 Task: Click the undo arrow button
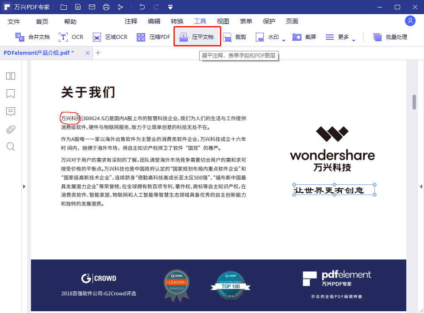click(142, 7)
